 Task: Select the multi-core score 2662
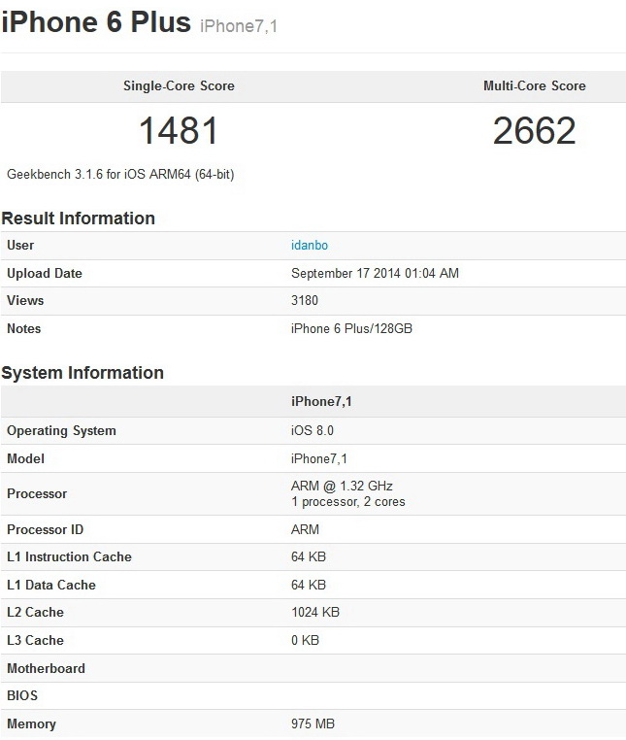(x=535, y=131)
